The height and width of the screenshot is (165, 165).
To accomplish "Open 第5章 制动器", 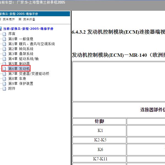I will coord(19,63).
